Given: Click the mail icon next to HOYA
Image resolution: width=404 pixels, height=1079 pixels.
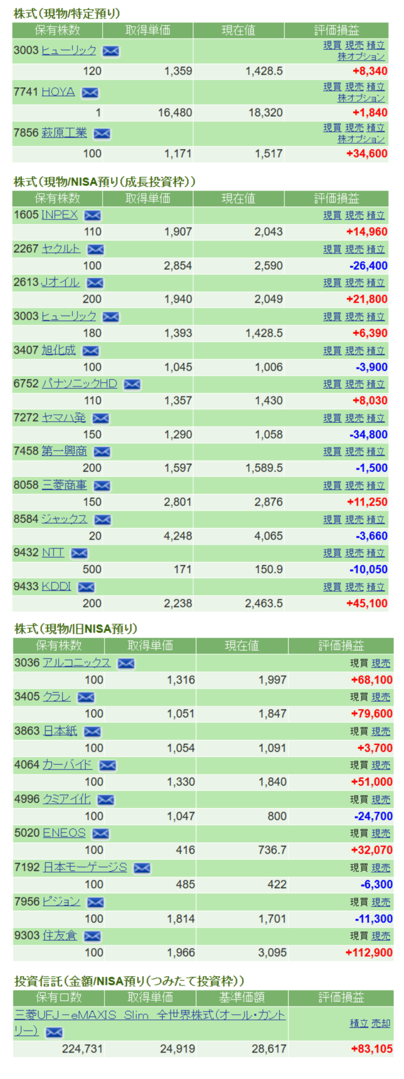Looking at the screenshot, I should pos(90,92).
